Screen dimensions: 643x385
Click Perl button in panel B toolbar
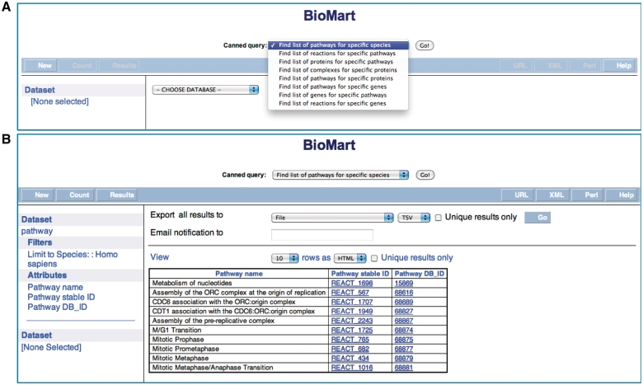[588, 195]
